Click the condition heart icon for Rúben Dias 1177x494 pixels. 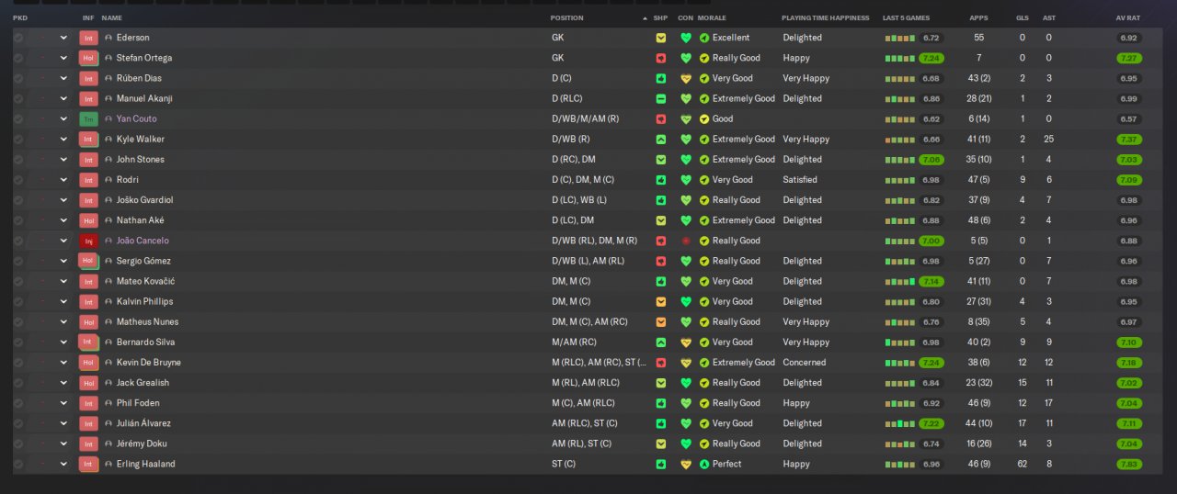point(685,78)
